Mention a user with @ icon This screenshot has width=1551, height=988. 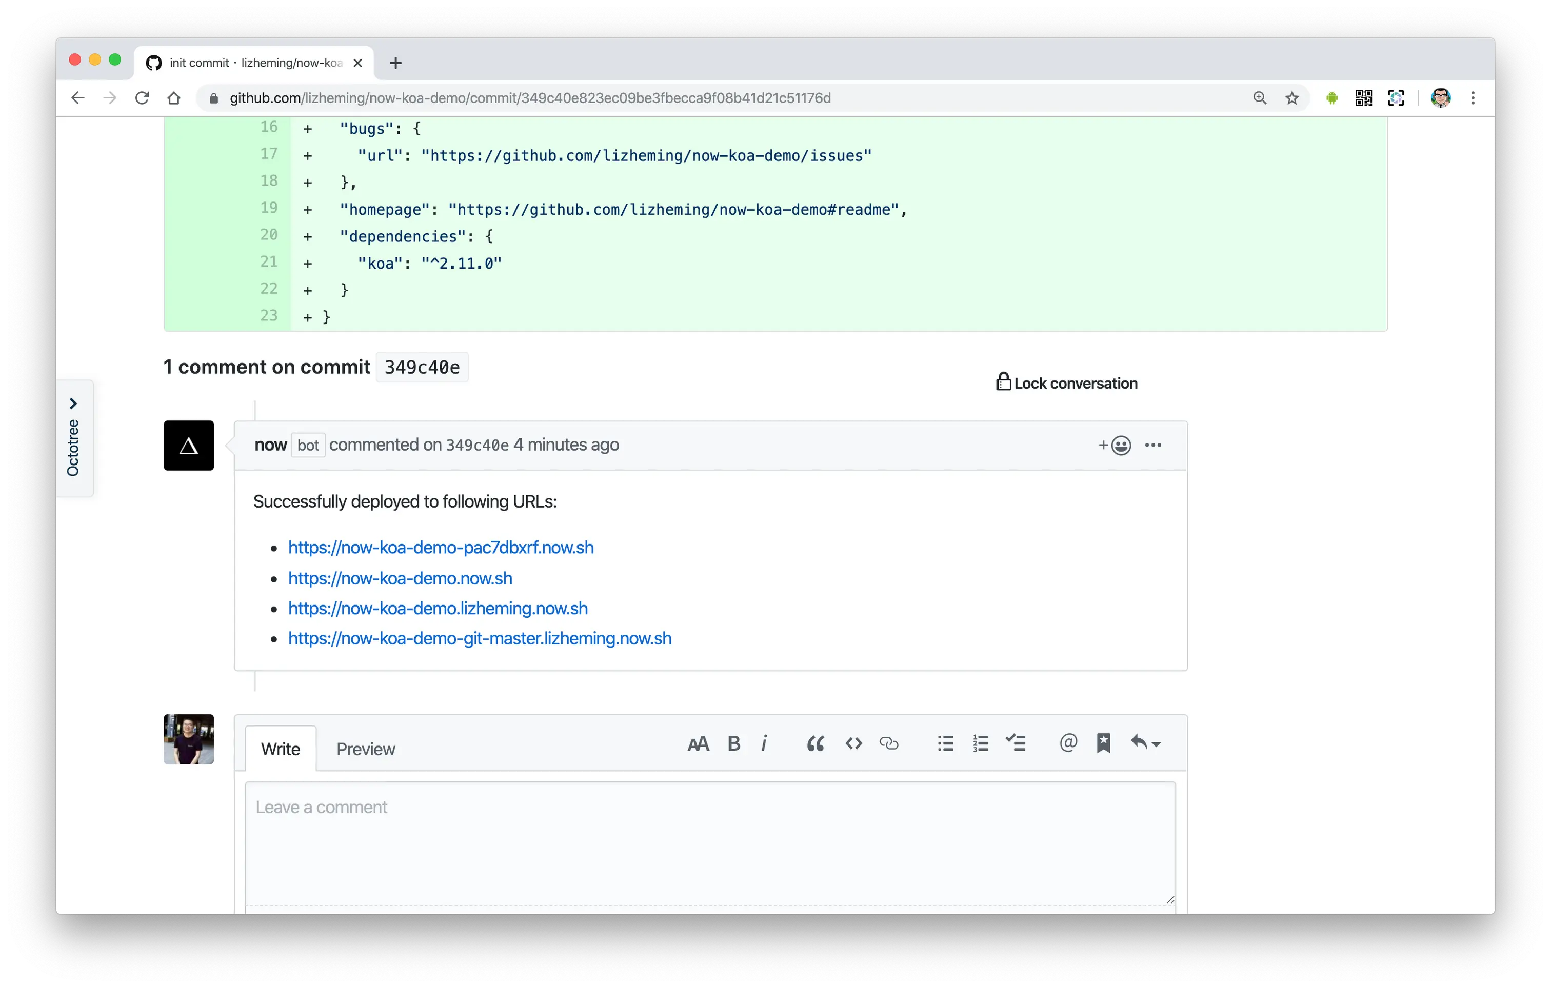click(x=1068, y=743)
